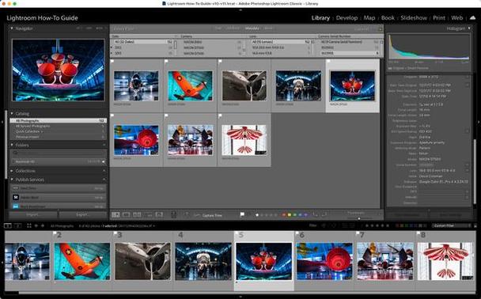Viewport: 481px width, 299px height.
Task: Click the Import button
Action: [32, 214]
